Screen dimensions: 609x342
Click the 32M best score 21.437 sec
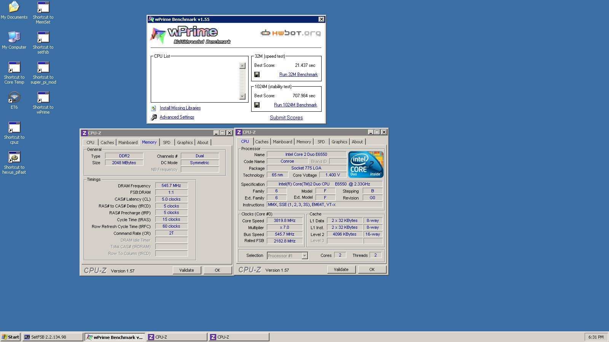coord(305,65)
